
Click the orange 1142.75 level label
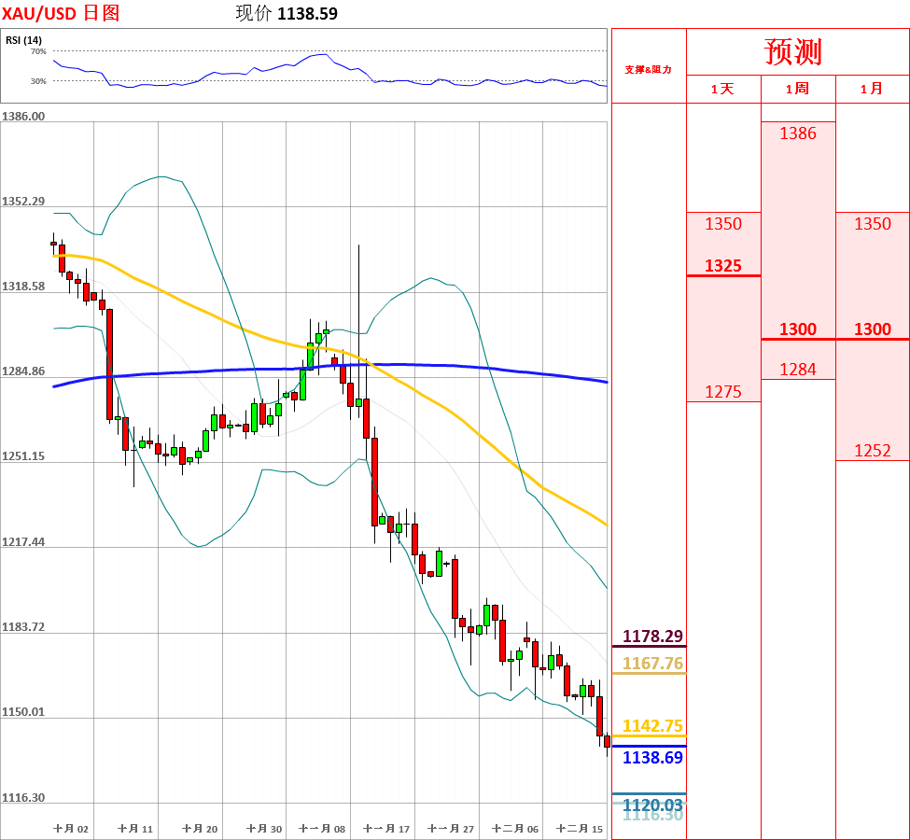pos(652,726)
